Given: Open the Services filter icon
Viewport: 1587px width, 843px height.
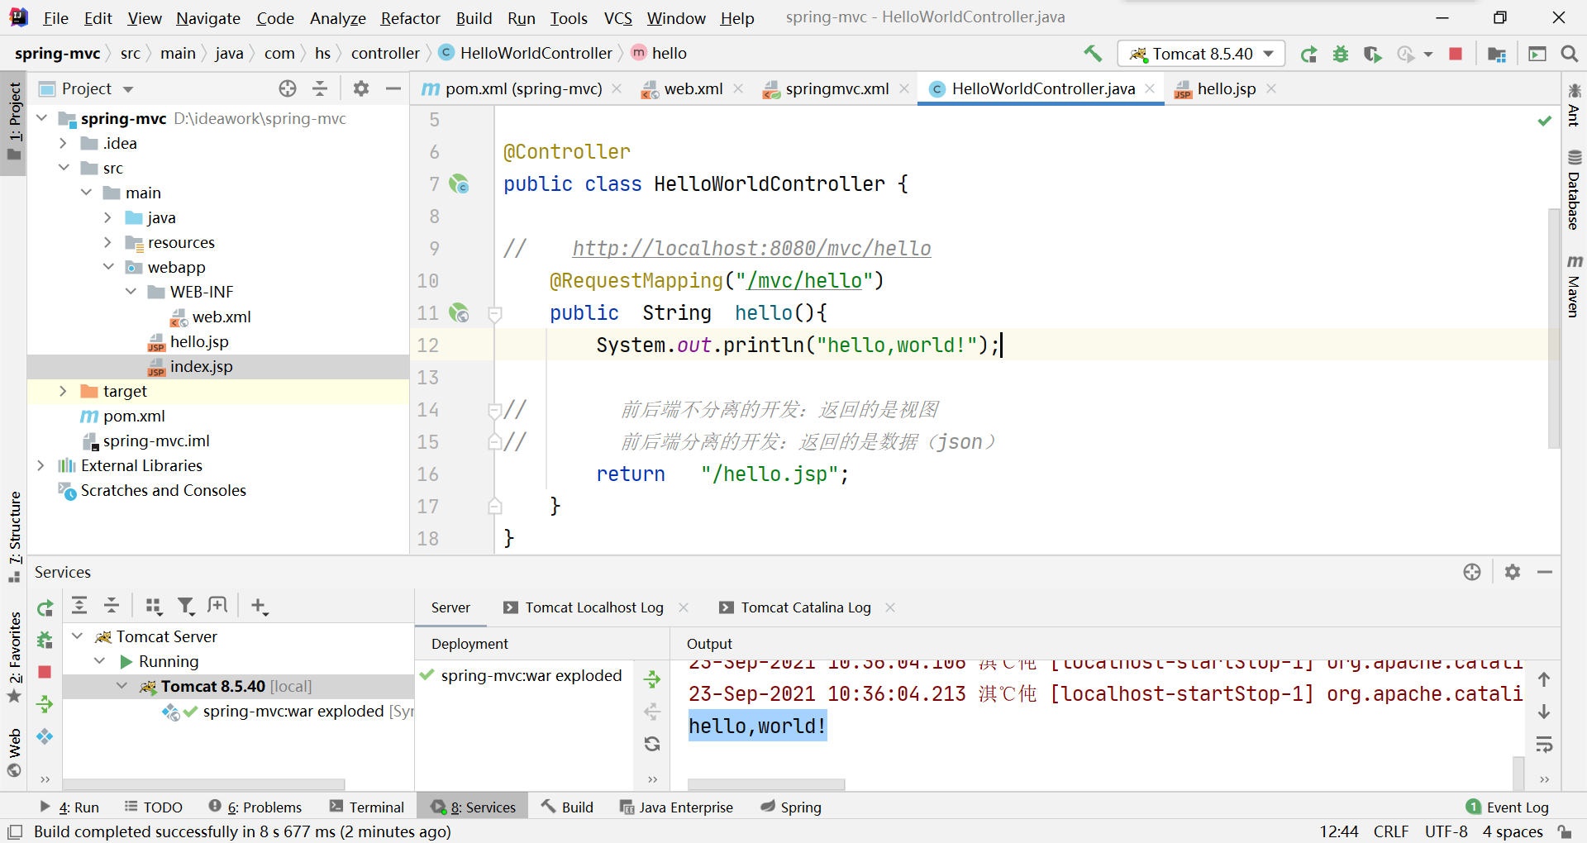Looking at the screenshot, I should [x=186, y=606].
